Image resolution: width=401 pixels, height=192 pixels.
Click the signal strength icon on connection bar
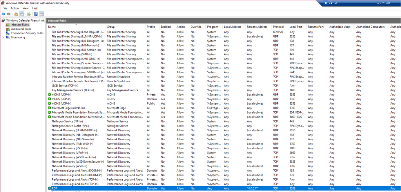[336, 3]
